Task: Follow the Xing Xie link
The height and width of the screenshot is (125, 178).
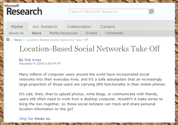Action: pos(26,119)
